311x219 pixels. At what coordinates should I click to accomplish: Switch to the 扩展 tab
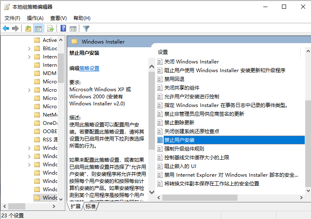75,206
